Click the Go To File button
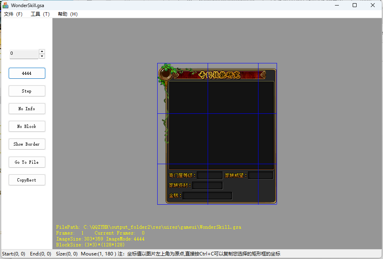The width and height of the screenshot is (383, 259). coord(27,162)
